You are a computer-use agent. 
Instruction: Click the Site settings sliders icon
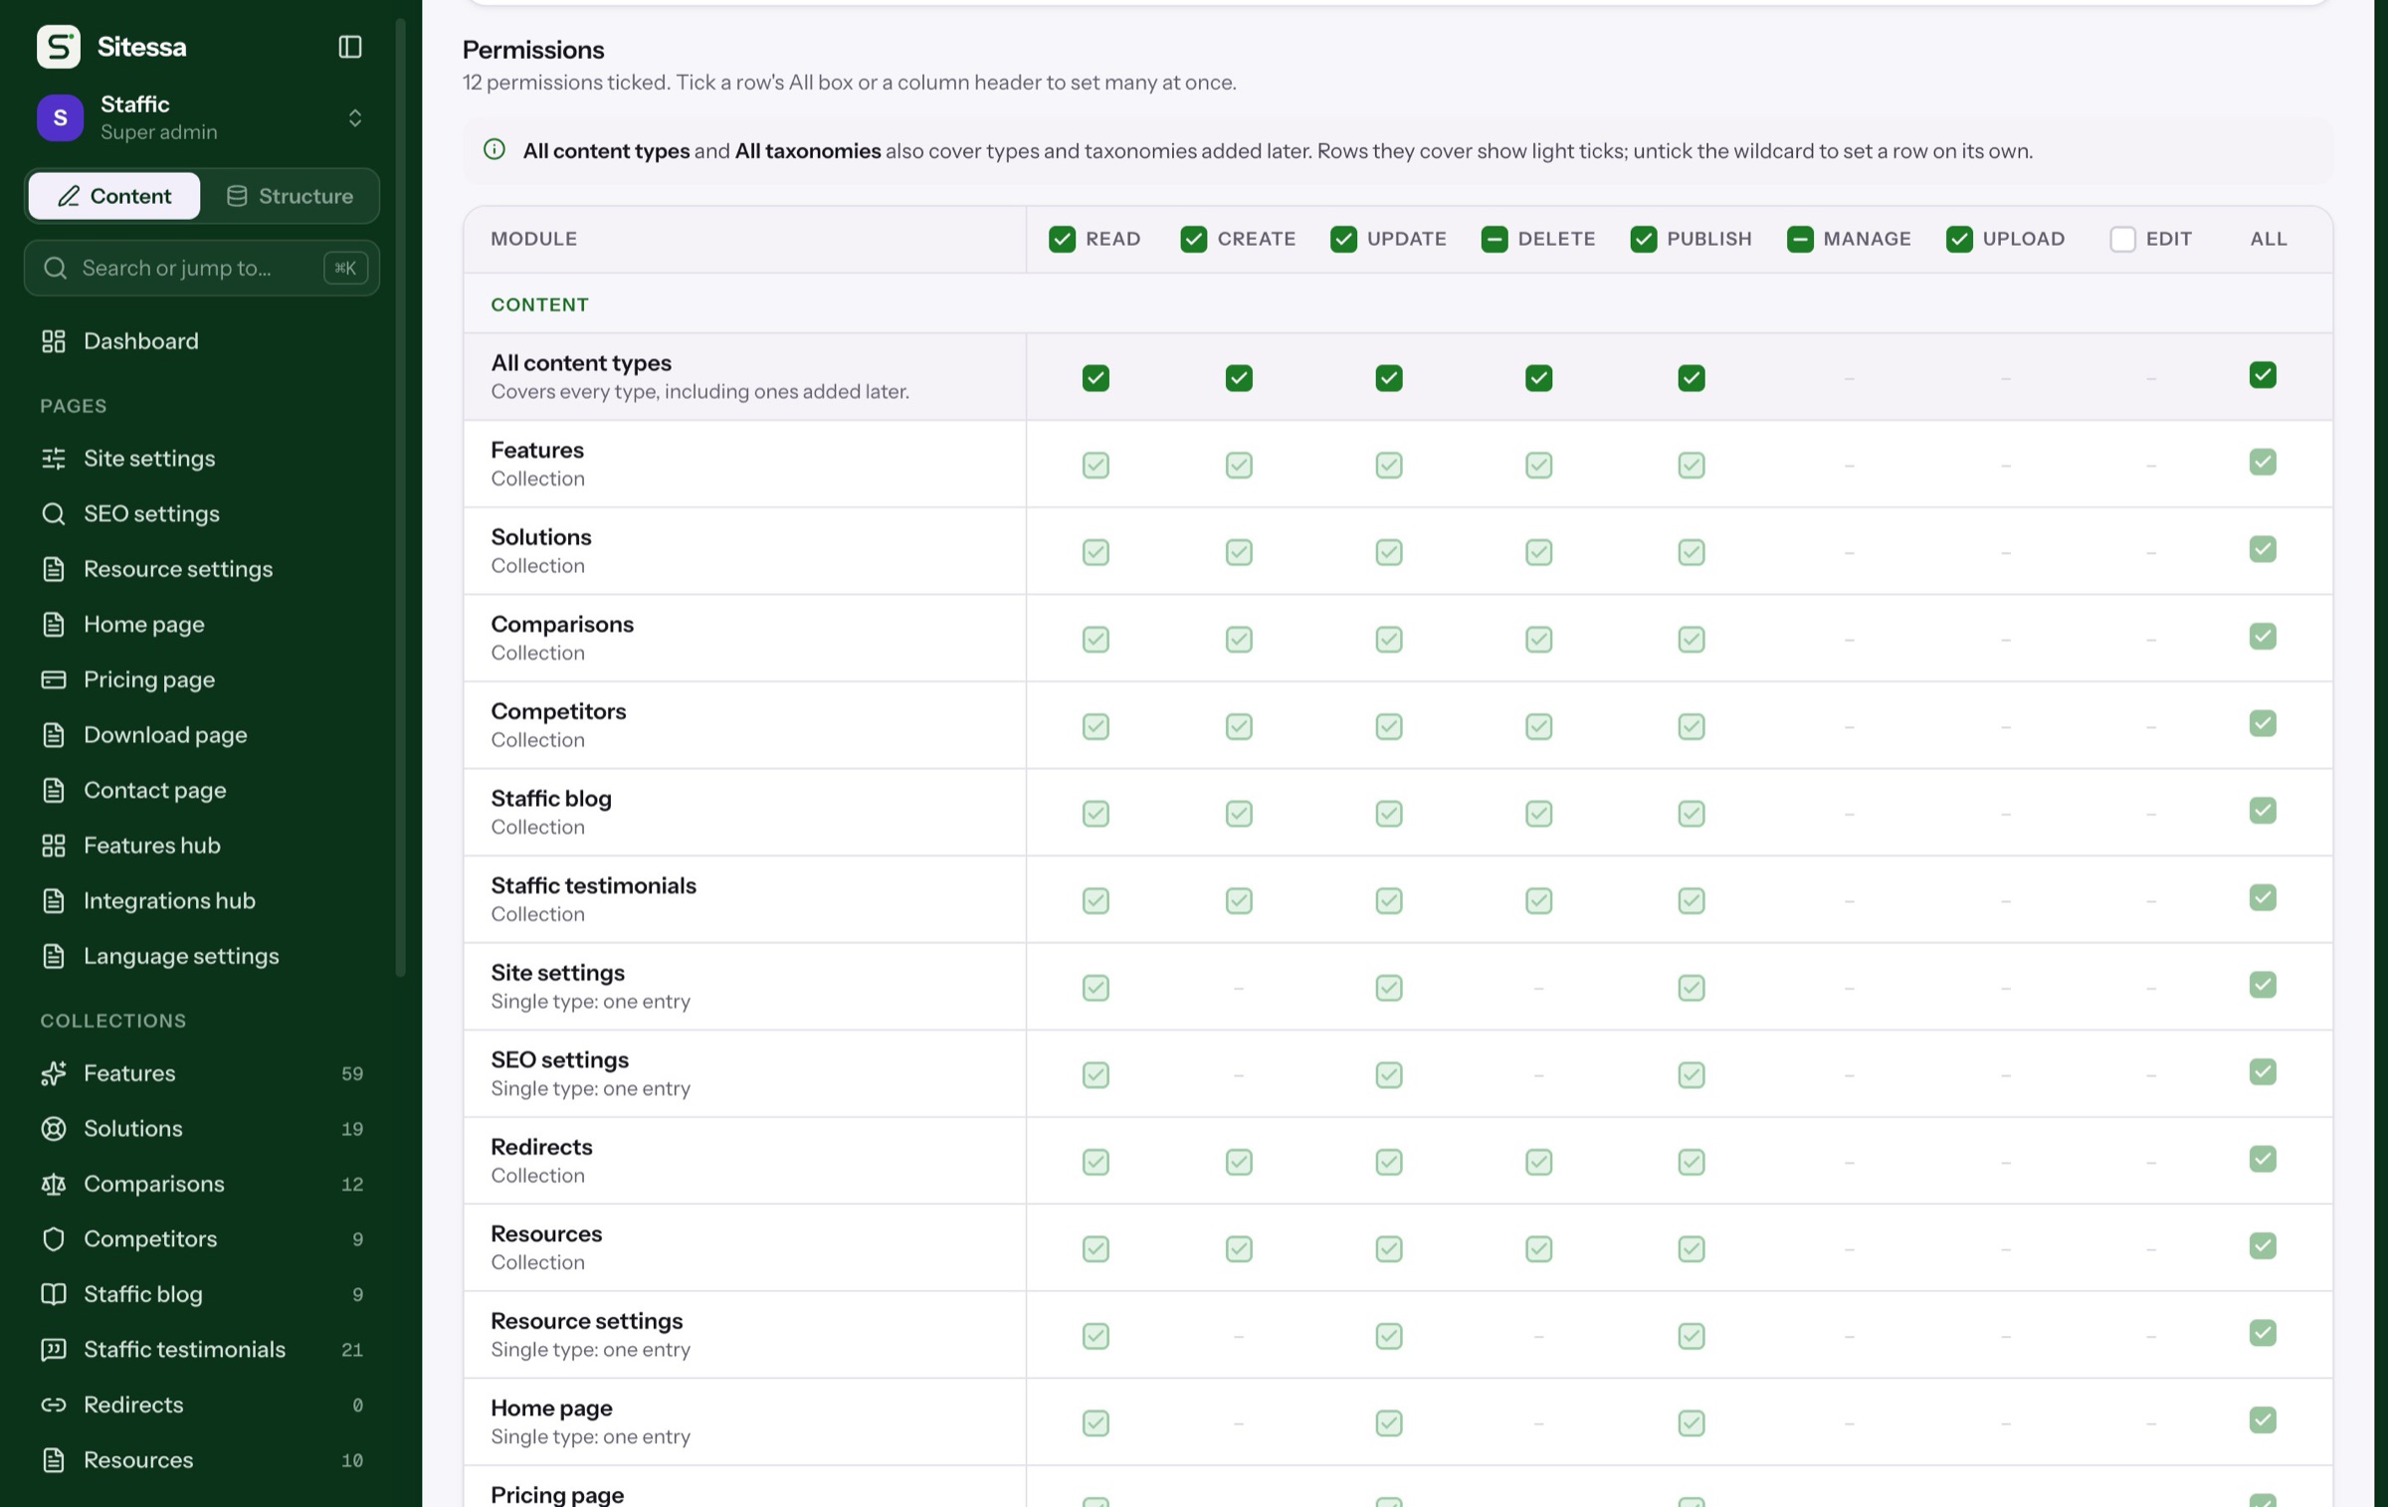pos(54,459)
